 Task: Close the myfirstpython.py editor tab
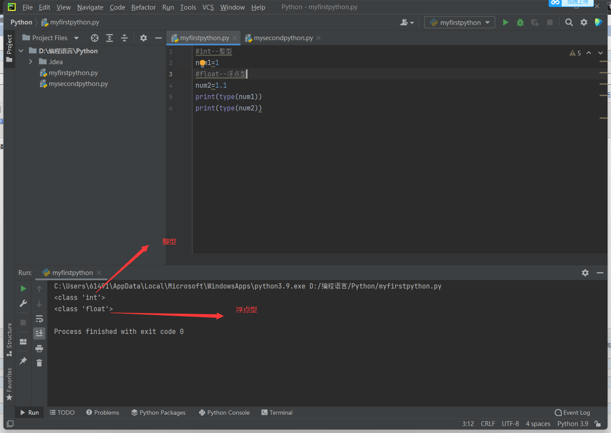(x=235, y=38)
